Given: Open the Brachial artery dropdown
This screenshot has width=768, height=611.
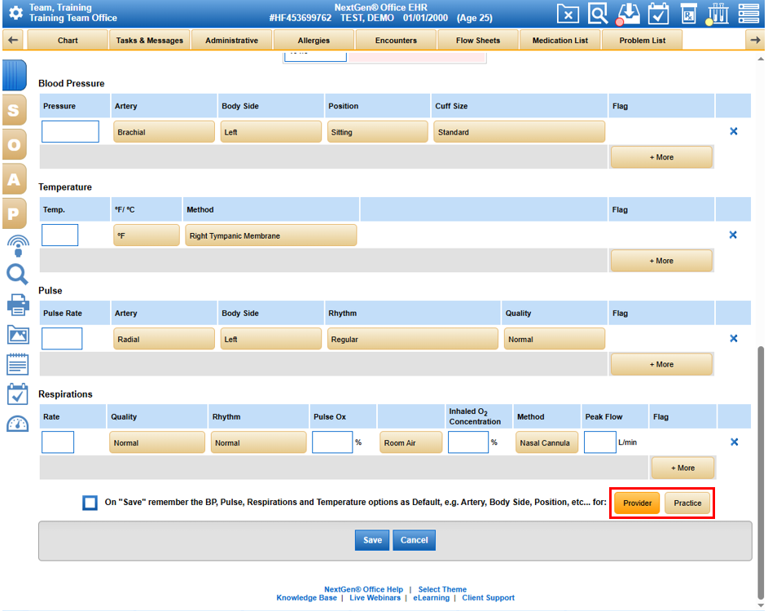Looking at the screenshot, I should 164,132.
